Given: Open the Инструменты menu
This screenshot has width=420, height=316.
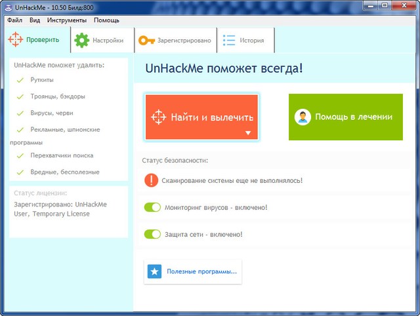Looking at the screenshot, I should click(66, 20).
